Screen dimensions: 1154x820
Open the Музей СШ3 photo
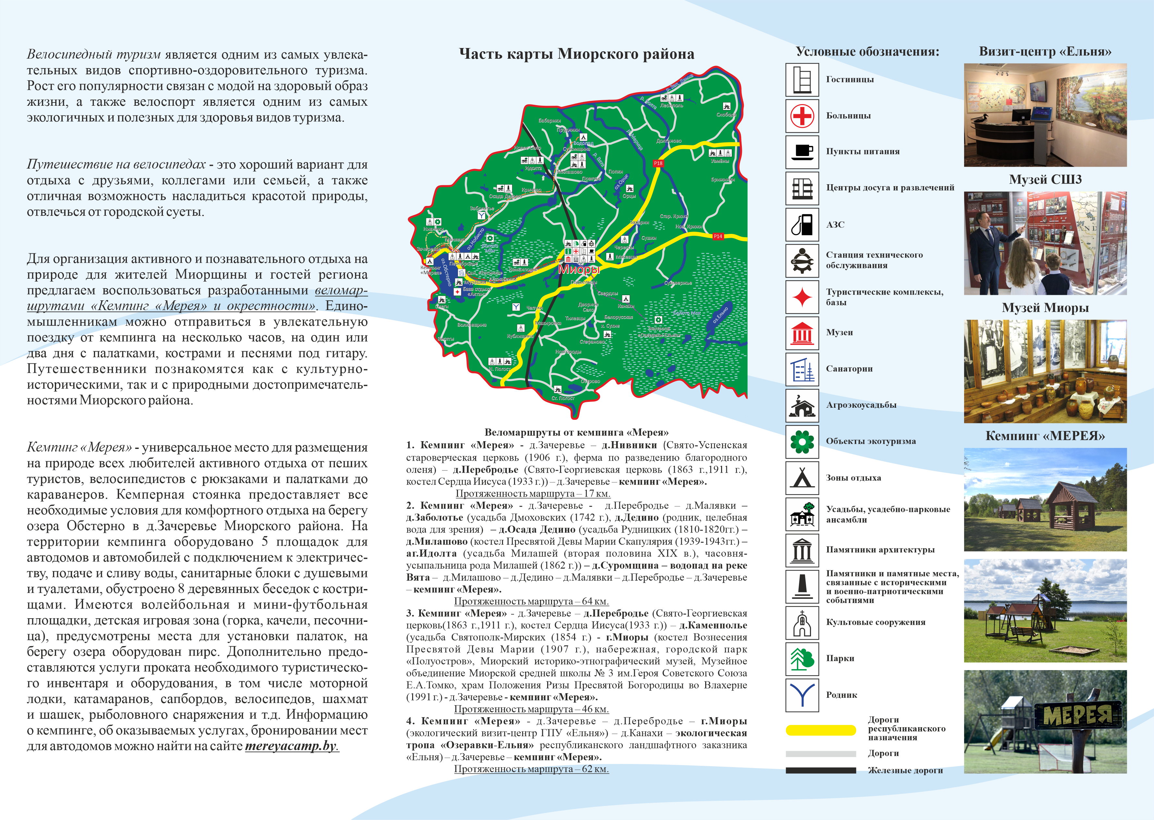[x=1045, y=243]
